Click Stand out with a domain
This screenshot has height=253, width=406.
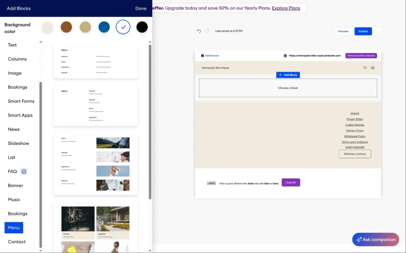(361, 56)
